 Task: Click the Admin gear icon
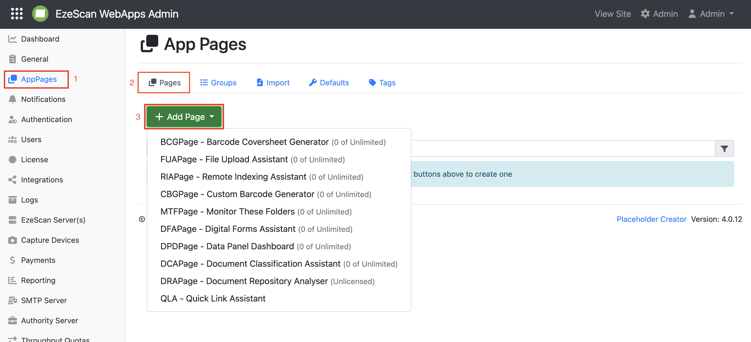point(645,14)
